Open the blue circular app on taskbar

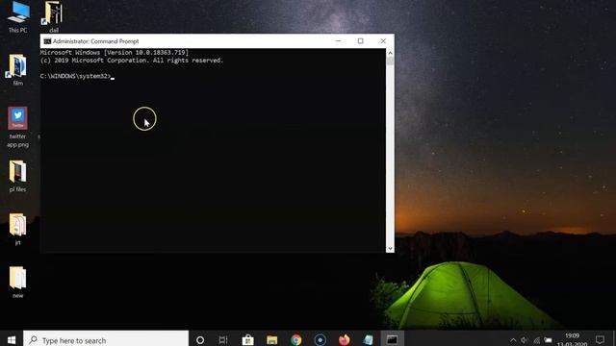point(321,339)
